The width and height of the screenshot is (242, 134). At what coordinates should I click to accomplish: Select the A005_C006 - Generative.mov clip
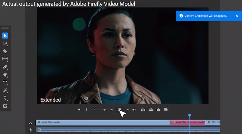point(188,123)
